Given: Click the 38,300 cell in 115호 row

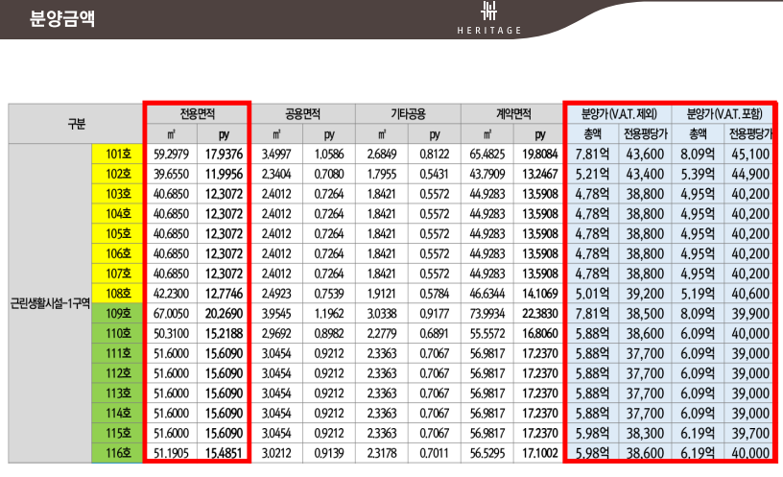Looking at the screenshot, I should coord(645,433).
